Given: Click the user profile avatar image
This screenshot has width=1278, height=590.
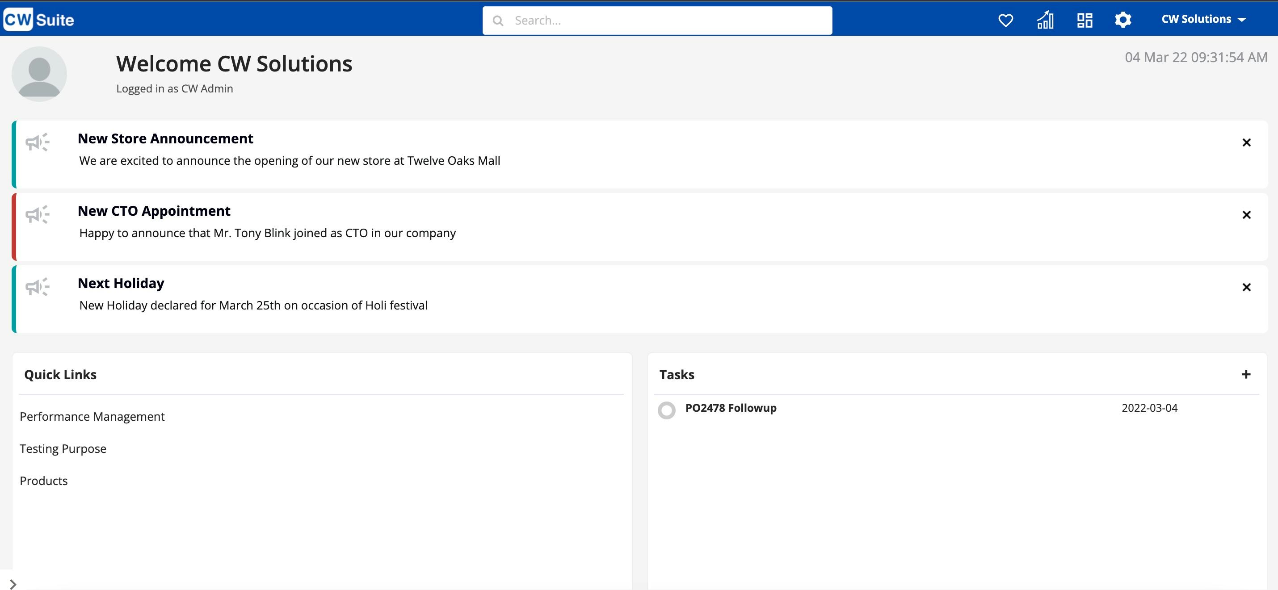Looking at the screenshot, I should [x=39, y=74].
